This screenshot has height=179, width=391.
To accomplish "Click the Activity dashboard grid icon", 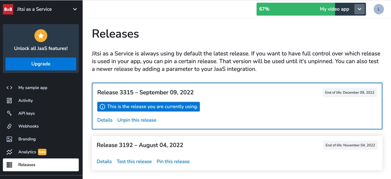I will (x=9, y=100).
